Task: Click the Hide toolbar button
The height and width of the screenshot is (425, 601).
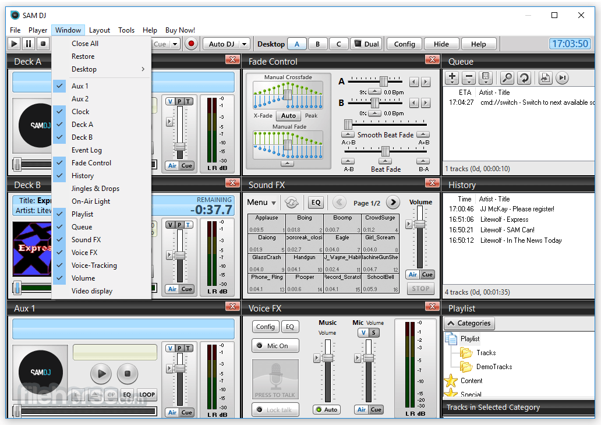Action: coord(441,44)
